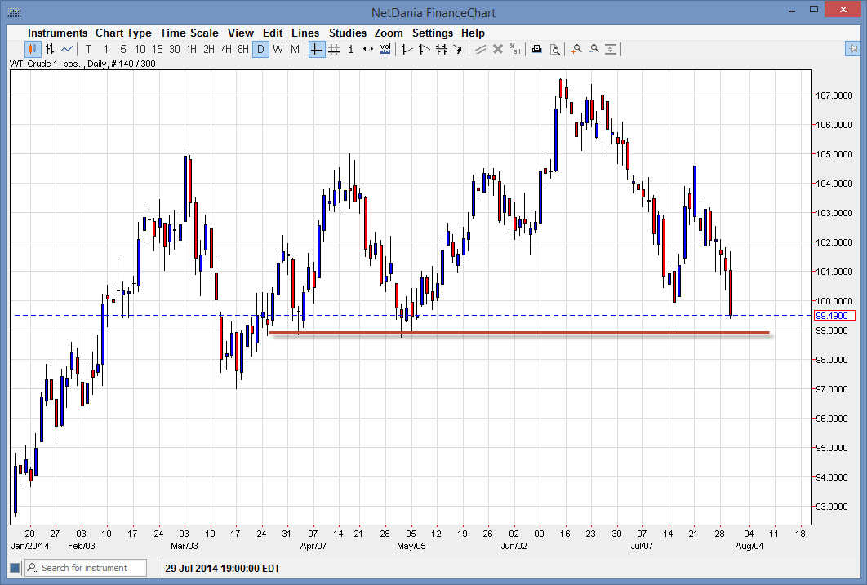Switch to OHLC bar chart style

(x=49, y=49)
